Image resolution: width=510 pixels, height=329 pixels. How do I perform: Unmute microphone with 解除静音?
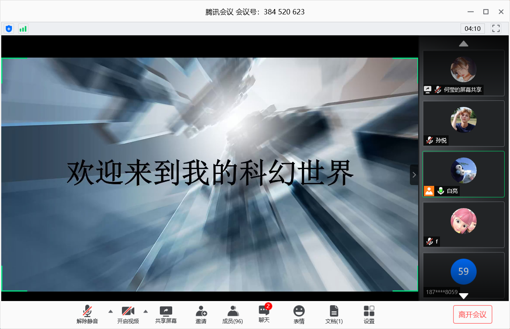(87, 315)
